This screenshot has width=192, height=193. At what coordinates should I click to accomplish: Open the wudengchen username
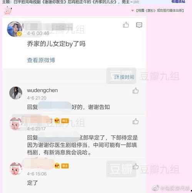[x=42, y=90]
